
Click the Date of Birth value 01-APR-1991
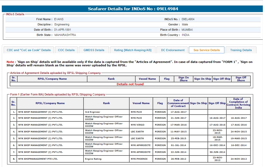pyautogui.click(x=63, y=30)
